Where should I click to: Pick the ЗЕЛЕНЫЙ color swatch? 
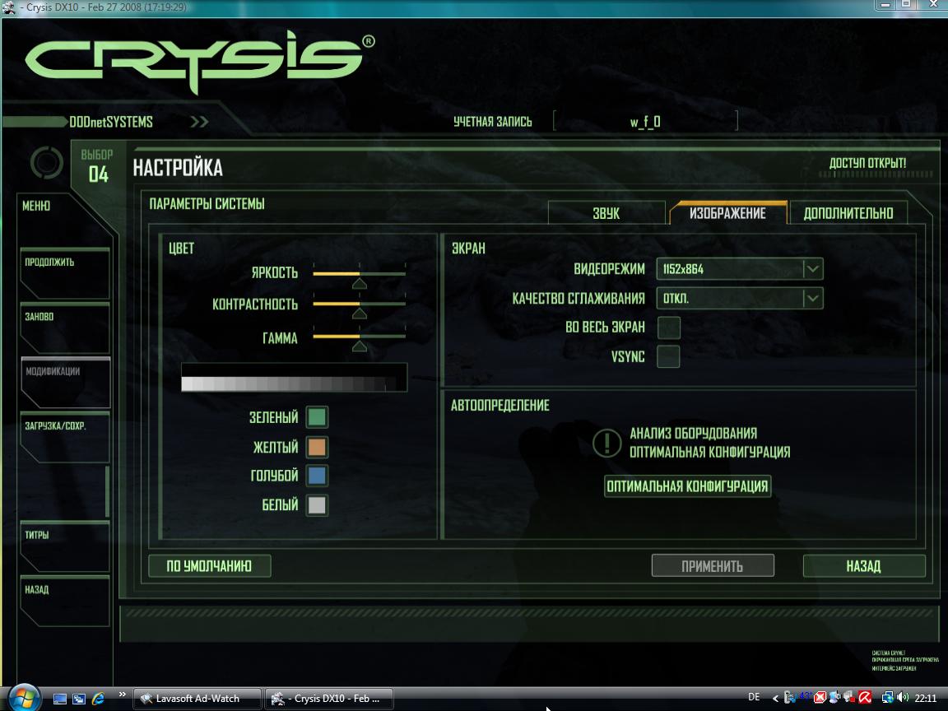tap(317, 416)
